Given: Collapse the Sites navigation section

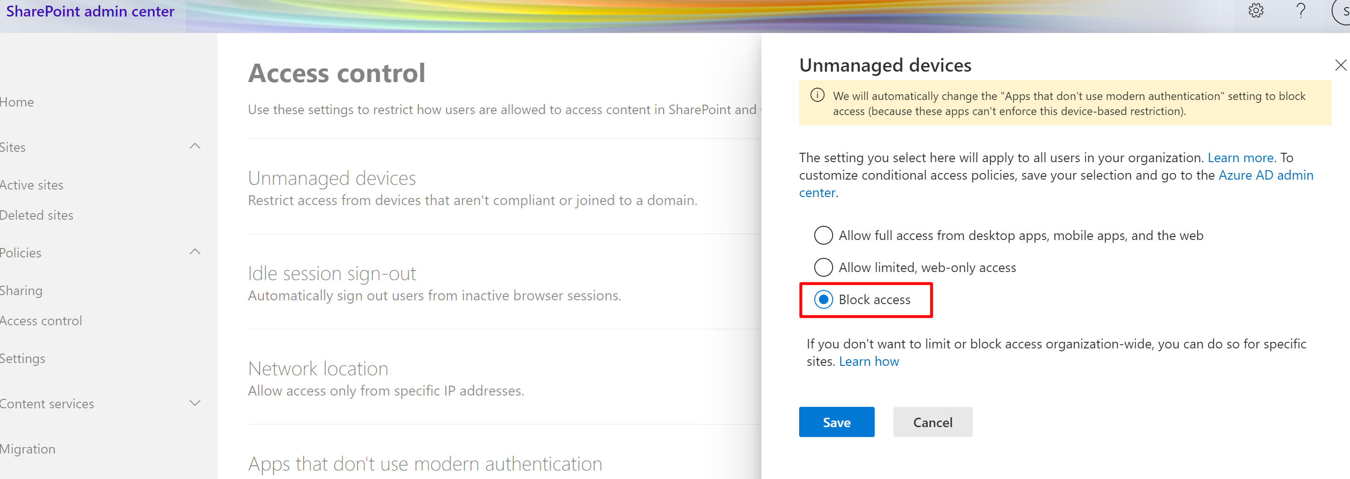Looking at the screenshot, I should click(195, 147).
